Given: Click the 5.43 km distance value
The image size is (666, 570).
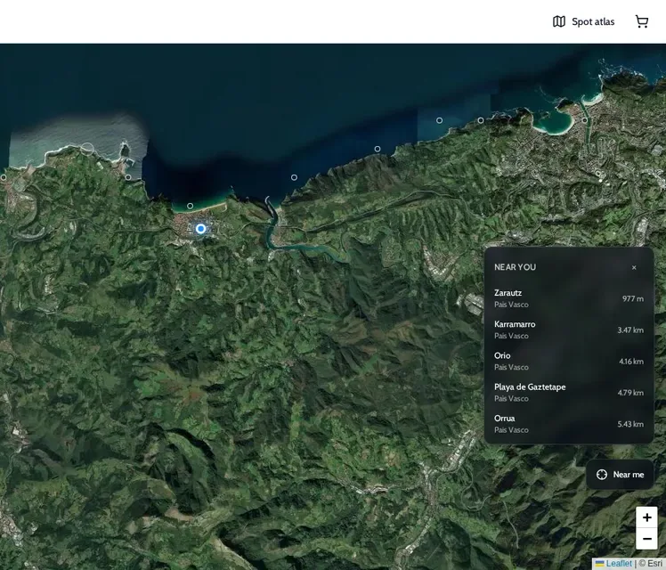Looking at the screenshot, I should [630, 424].
